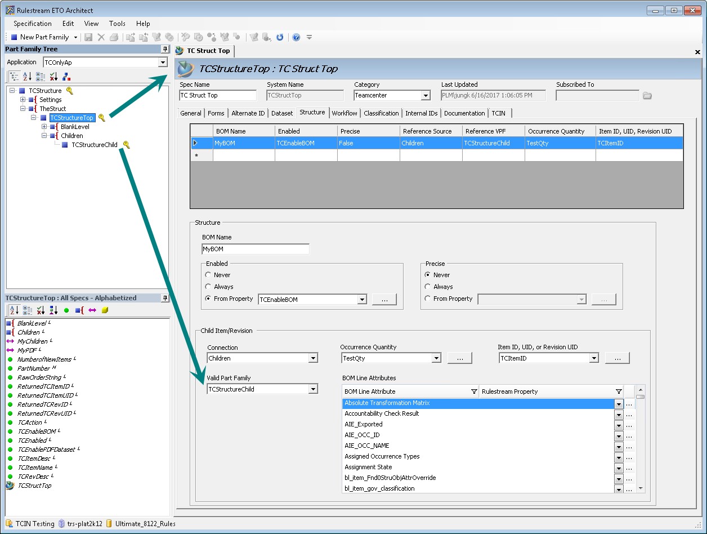Save the specification using the toolbar icon
Viewport: 707px width, 534px height.
click(88, 37)
